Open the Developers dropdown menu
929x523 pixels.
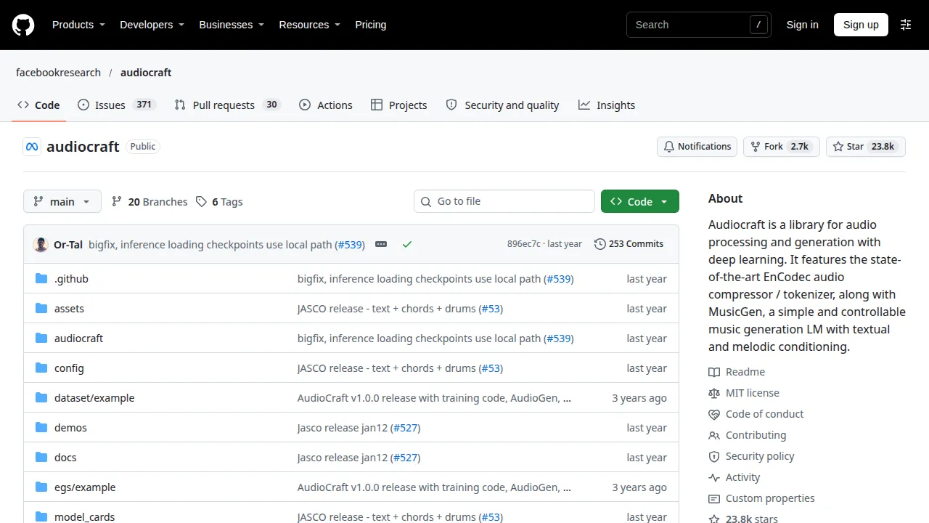coord(152,25)
